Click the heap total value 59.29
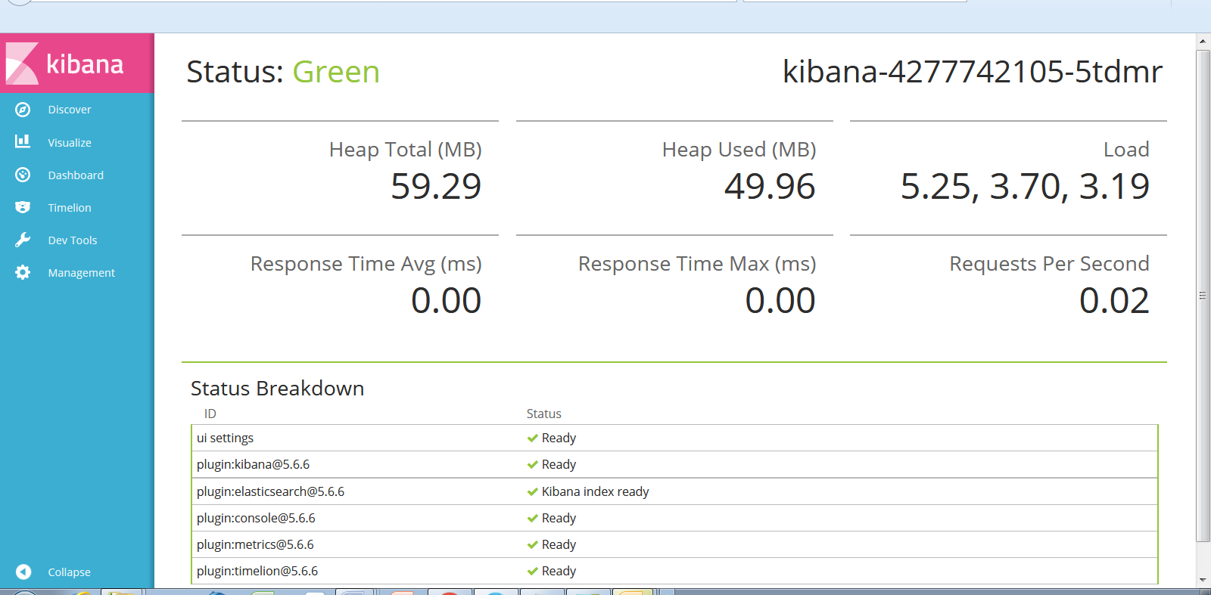1211x595 pixels. (436, 187)
